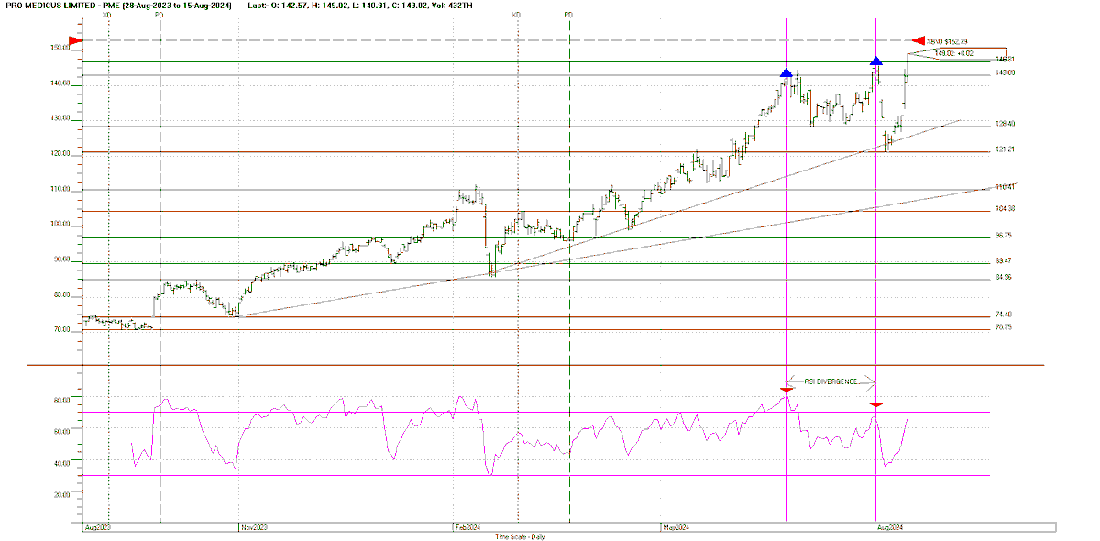Select the 2023 PD dividend payment marker

(x=160, y=16)
